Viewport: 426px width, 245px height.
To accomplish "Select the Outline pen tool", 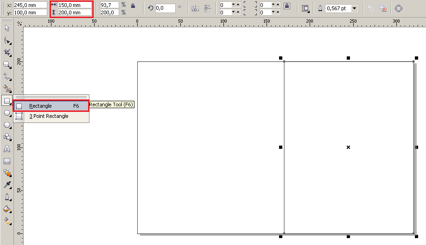I will 7,197.
